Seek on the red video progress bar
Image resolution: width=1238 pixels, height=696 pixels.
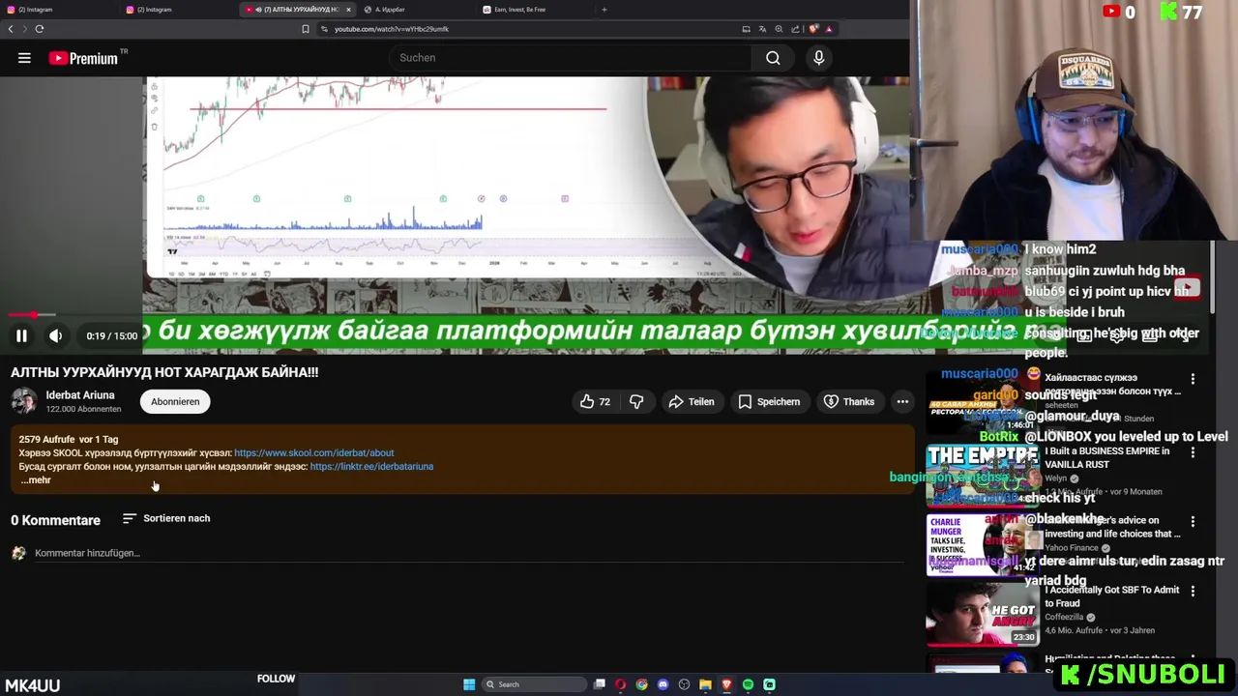459,315
